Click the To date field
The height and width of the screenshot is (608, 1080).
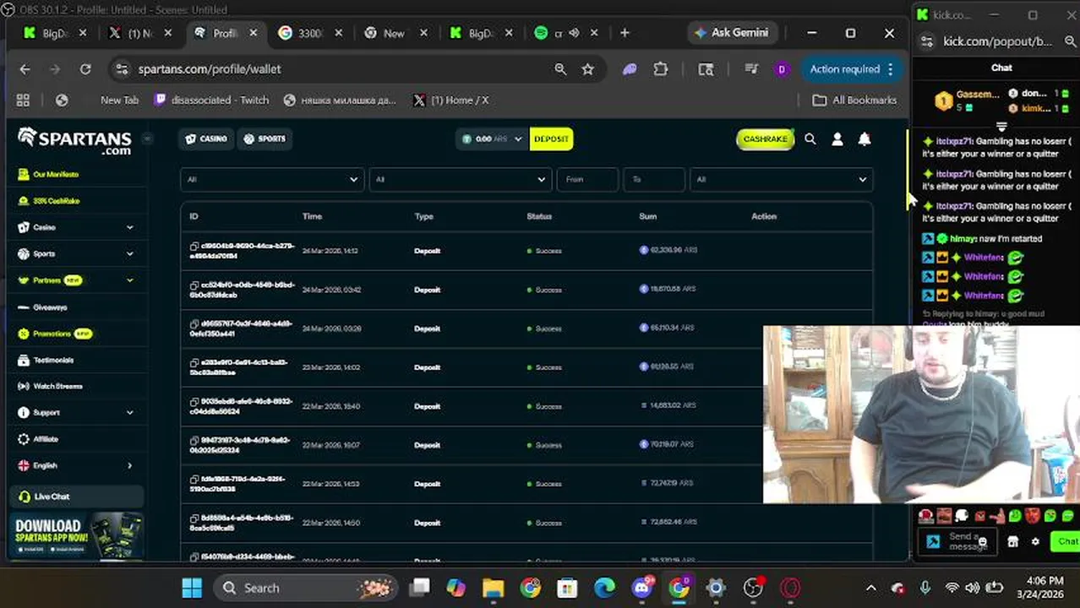pyautogui.click(x=654, y=179)
